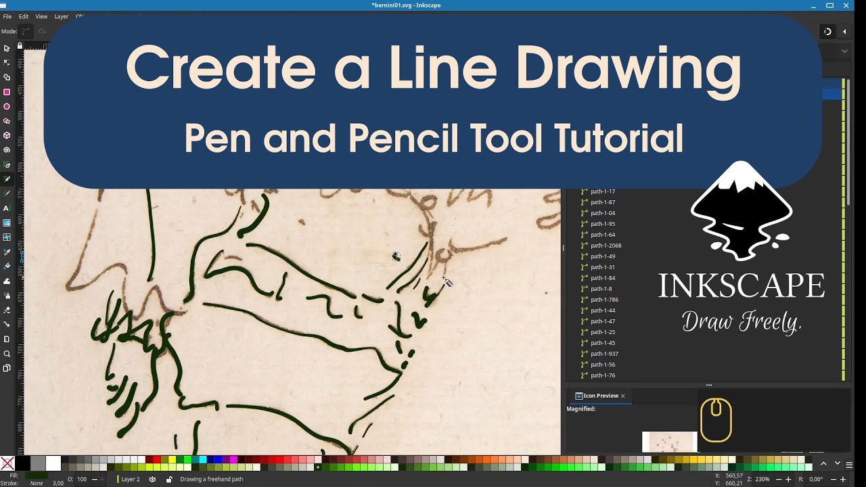Select the Node editing tool
866x487 pixels.
(7, 63)
